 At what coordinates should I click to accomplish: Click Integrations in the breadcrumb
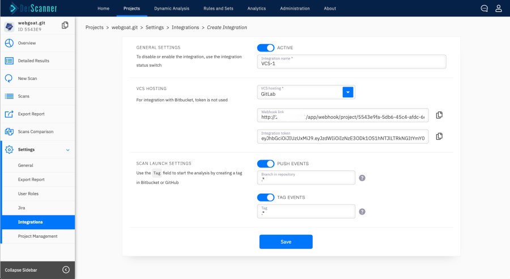click(185, 28)
